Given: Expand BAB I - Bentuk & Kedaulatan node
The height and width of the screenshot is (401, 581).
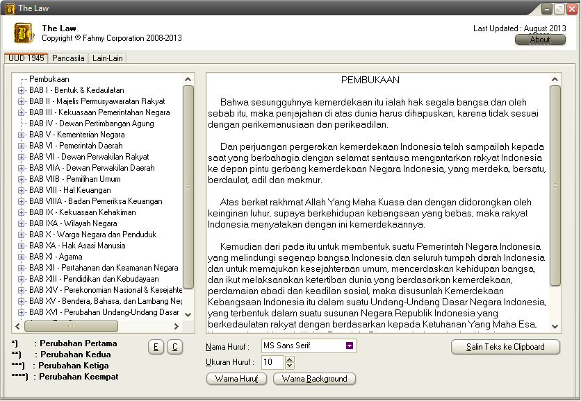Looking at the screenshot, I should pyautogui.click(x=21, y=90).
